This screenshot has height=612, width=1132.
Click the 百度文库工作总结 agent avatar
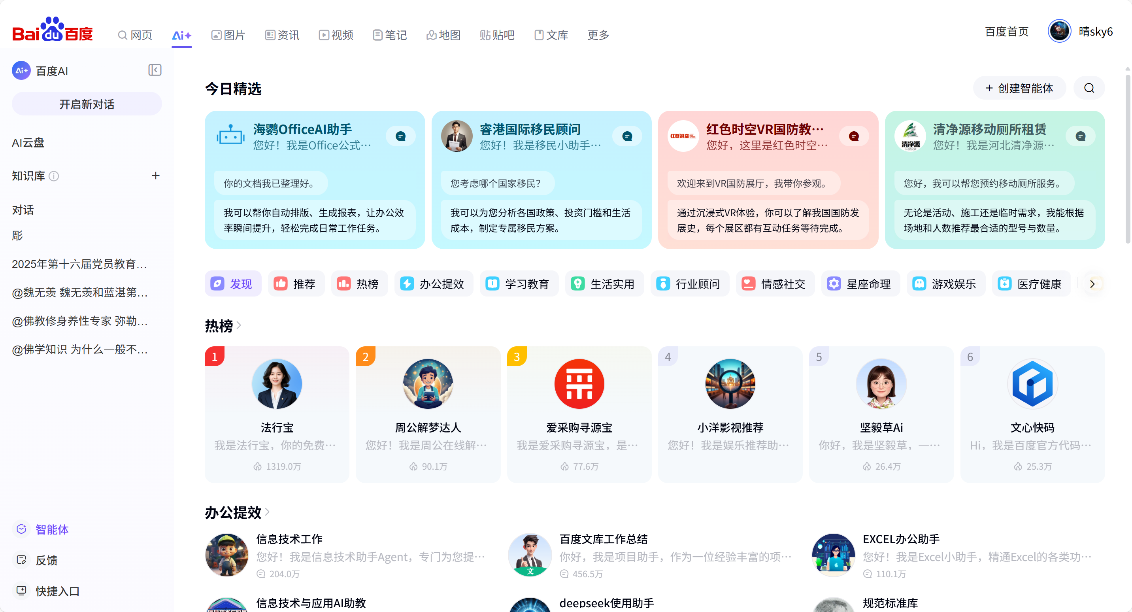tap(530, 555)
